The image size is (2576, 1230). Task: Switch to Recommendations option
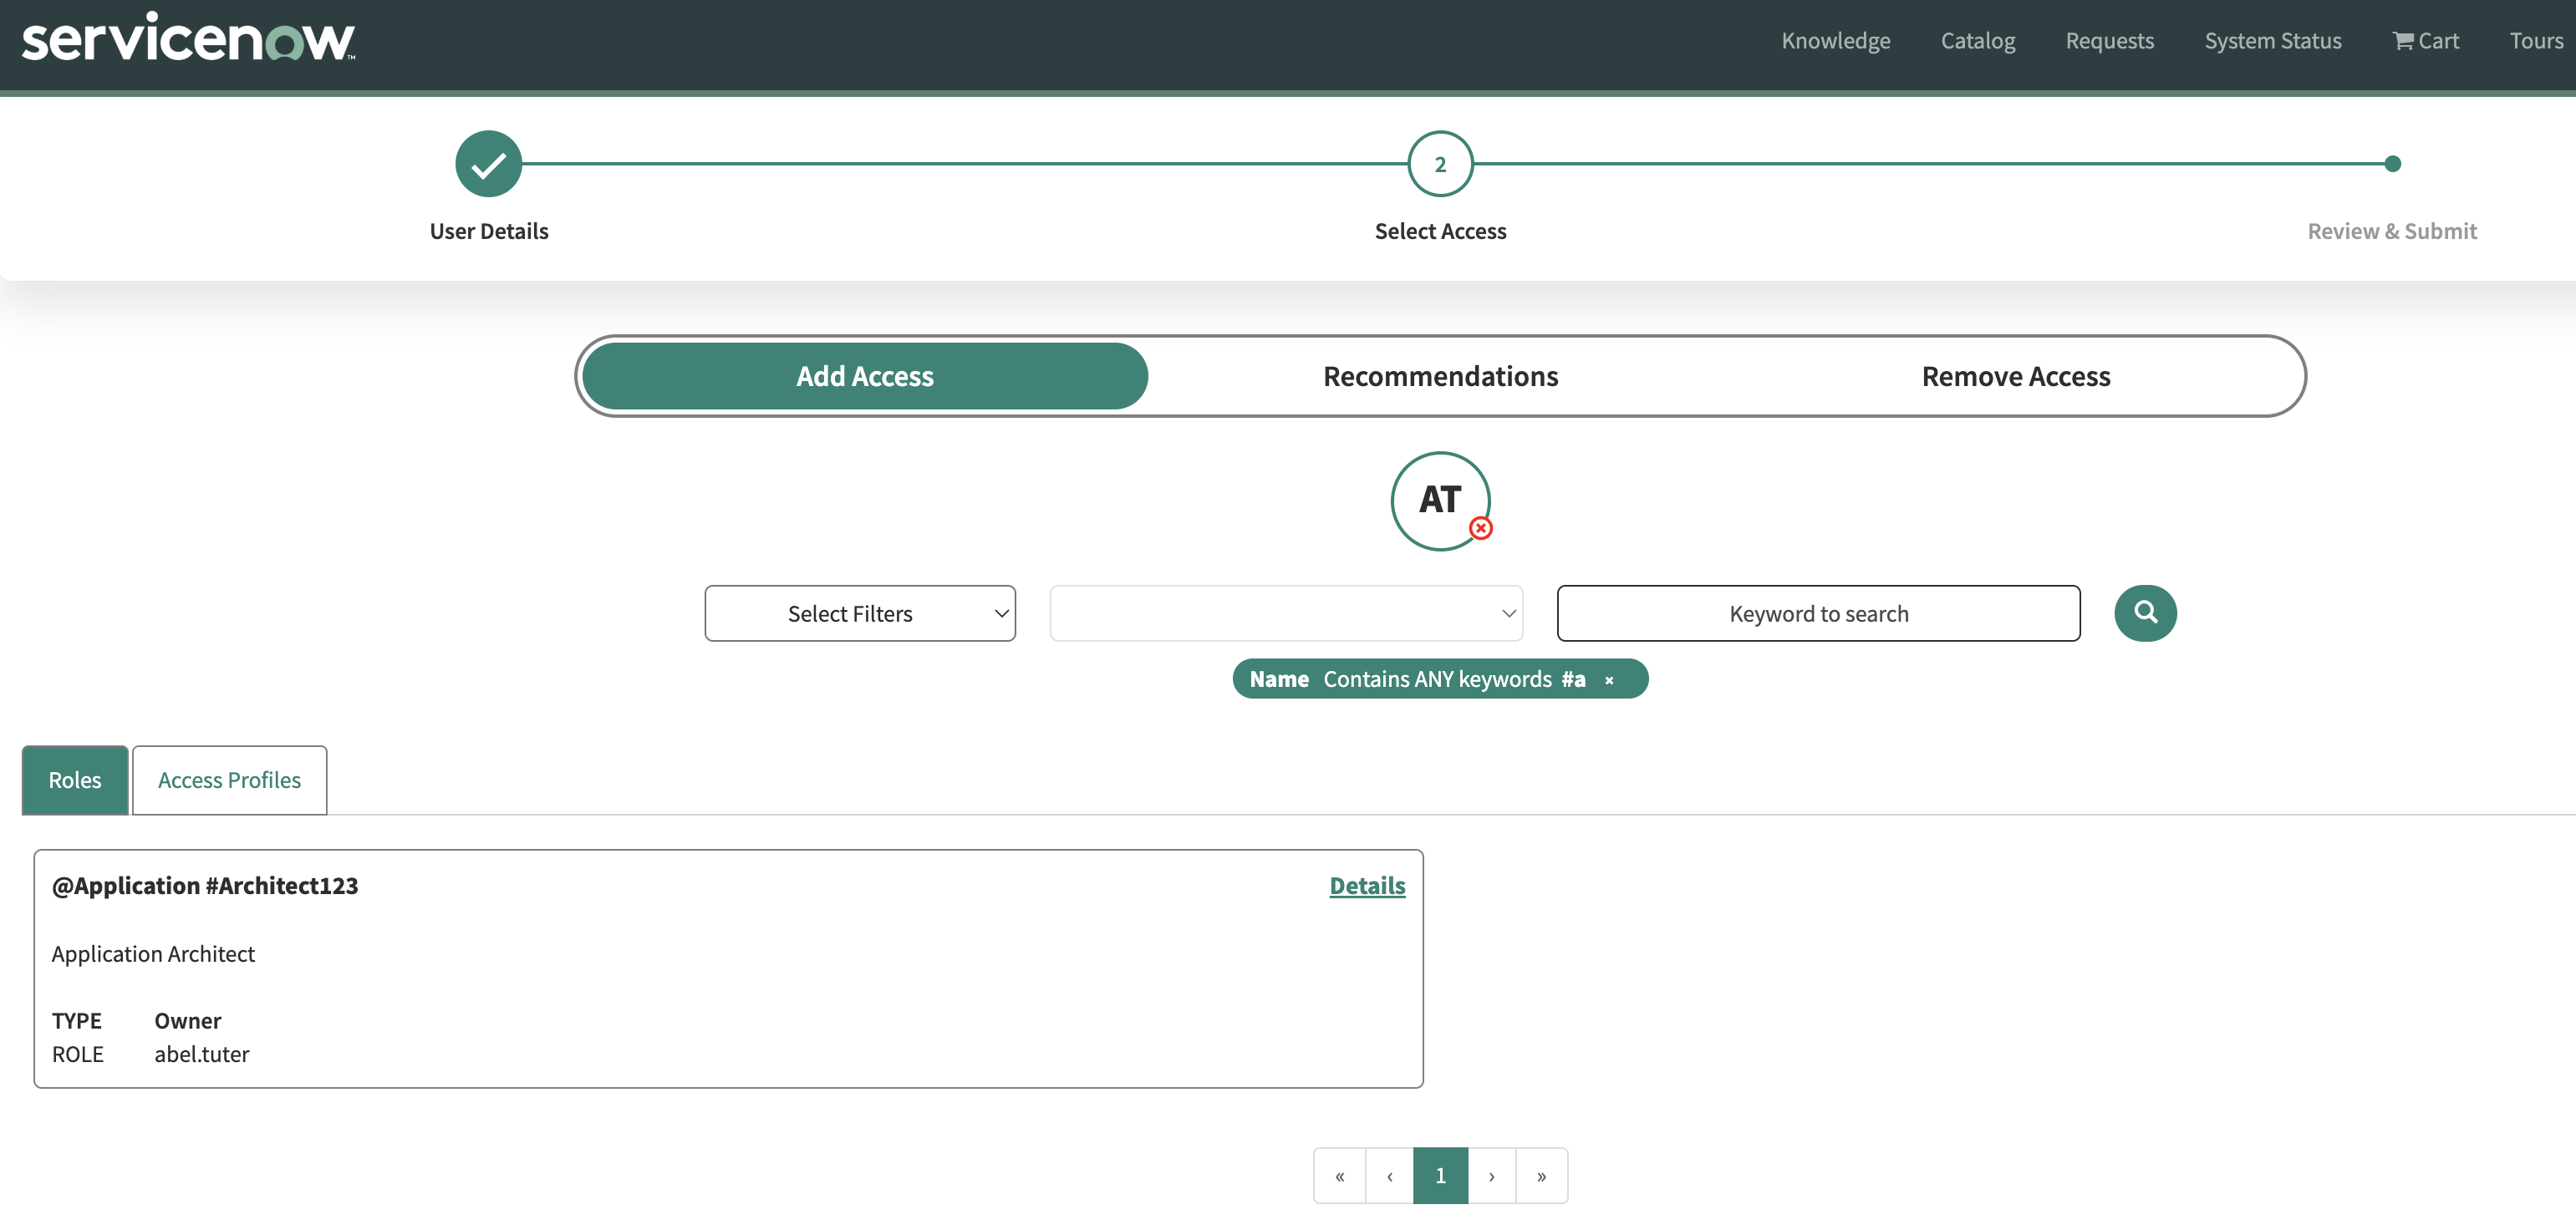point(1440,377)
